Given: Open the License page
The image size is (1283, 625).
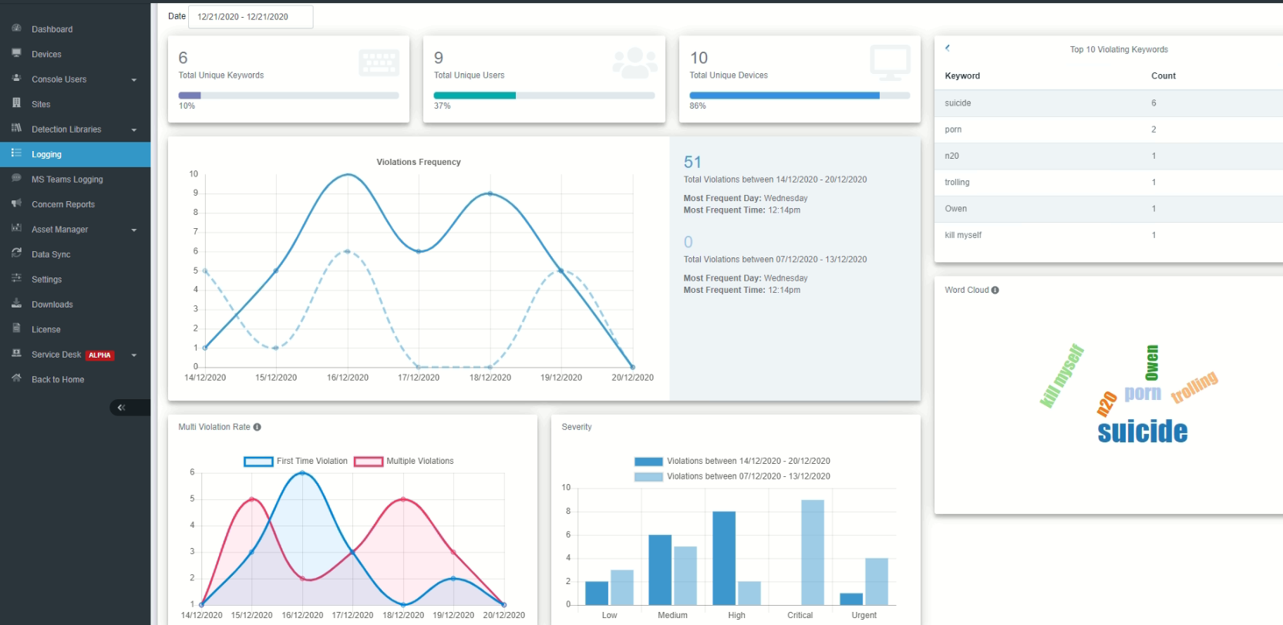Looking at the screenshot, I should 75,330.
